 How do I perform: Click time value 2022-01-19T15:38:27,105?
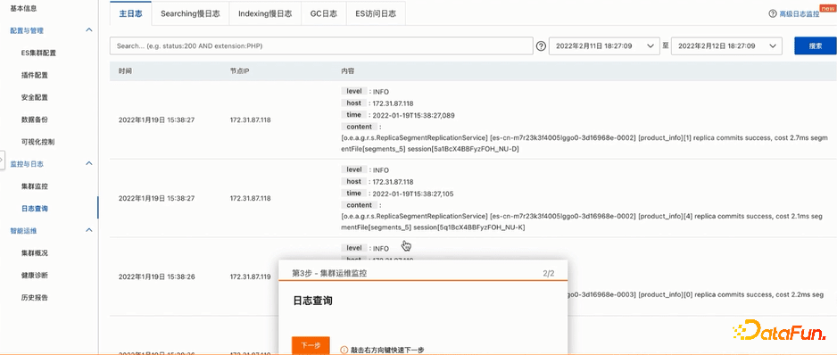(414, 194)
